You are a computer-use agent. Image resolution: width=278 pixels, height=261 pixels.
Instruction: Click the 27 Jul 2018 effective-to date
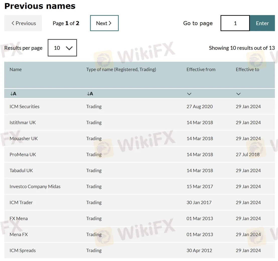tap(247, 154)
